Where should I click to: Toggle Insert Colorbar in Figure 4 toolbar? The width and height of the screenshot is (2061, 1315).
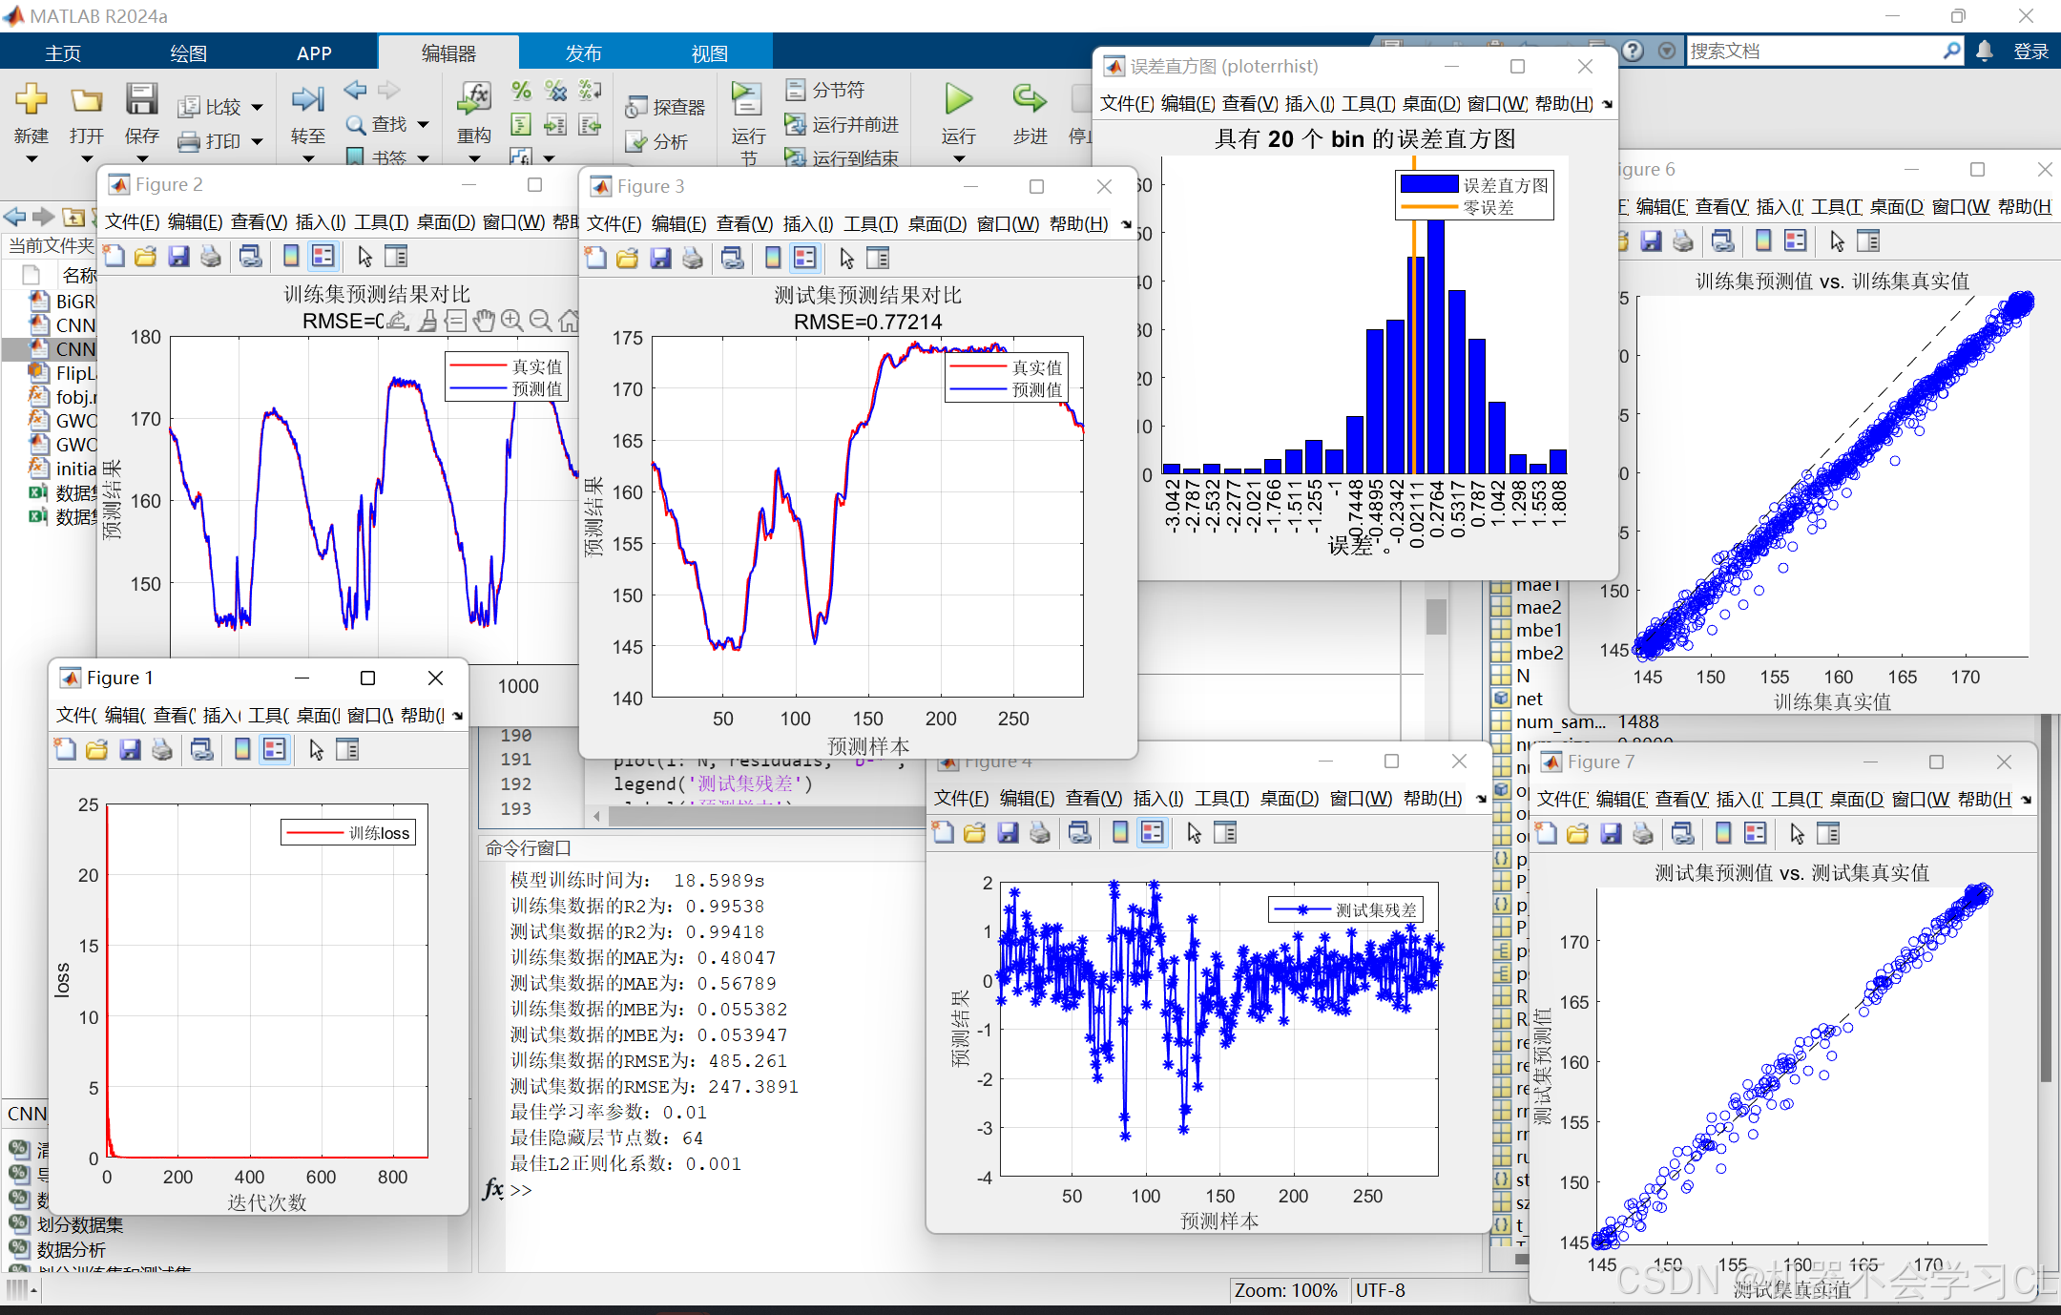1120,833
